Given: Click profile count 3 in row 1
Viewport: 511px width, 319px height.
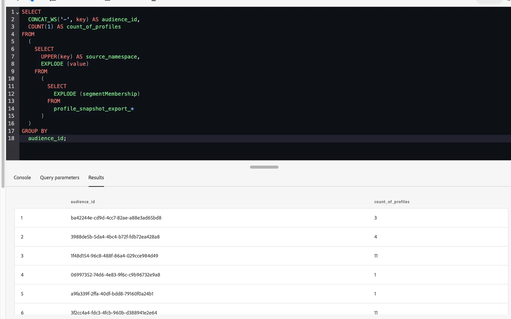Looking at the screenshot, I should (x=375, y=218).
